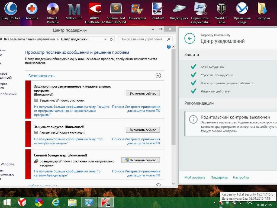
Task: Open ABBYY FineReader 12 icon
Action: coord(95,13)
